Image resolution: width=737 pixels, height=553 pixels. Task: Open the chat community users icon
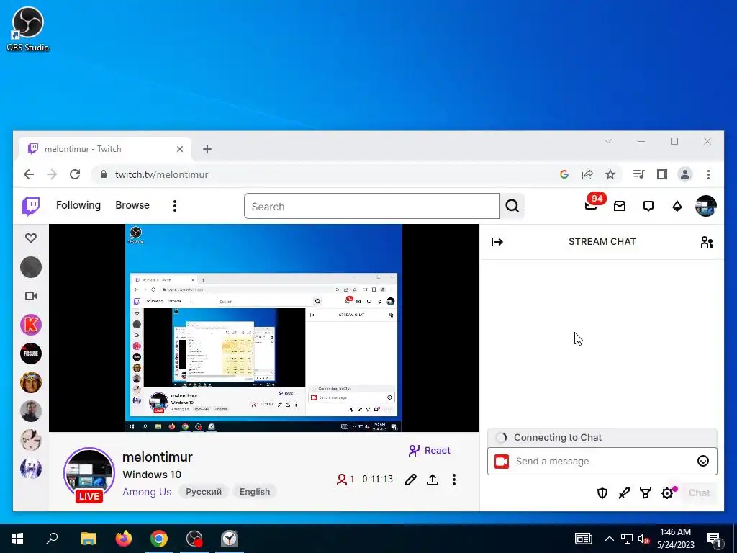707,242
